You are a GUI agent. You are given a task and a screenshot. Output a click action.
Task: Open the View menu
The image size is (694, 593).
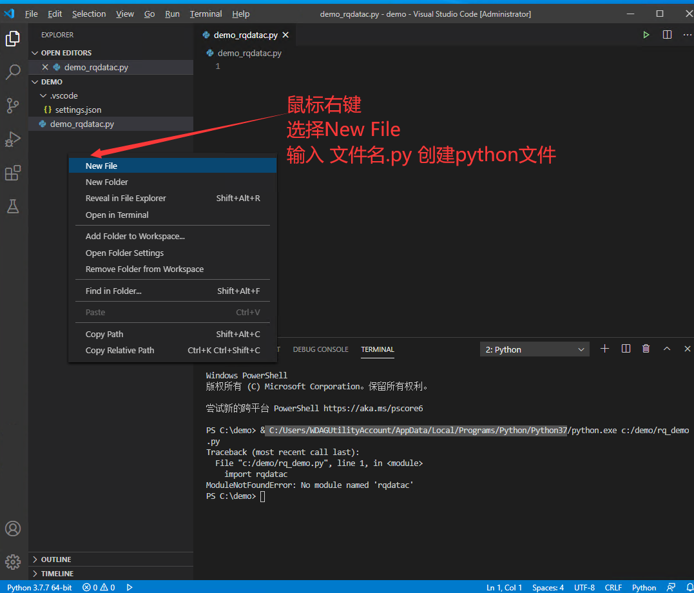pyautogui.click(x=125, y=14)
